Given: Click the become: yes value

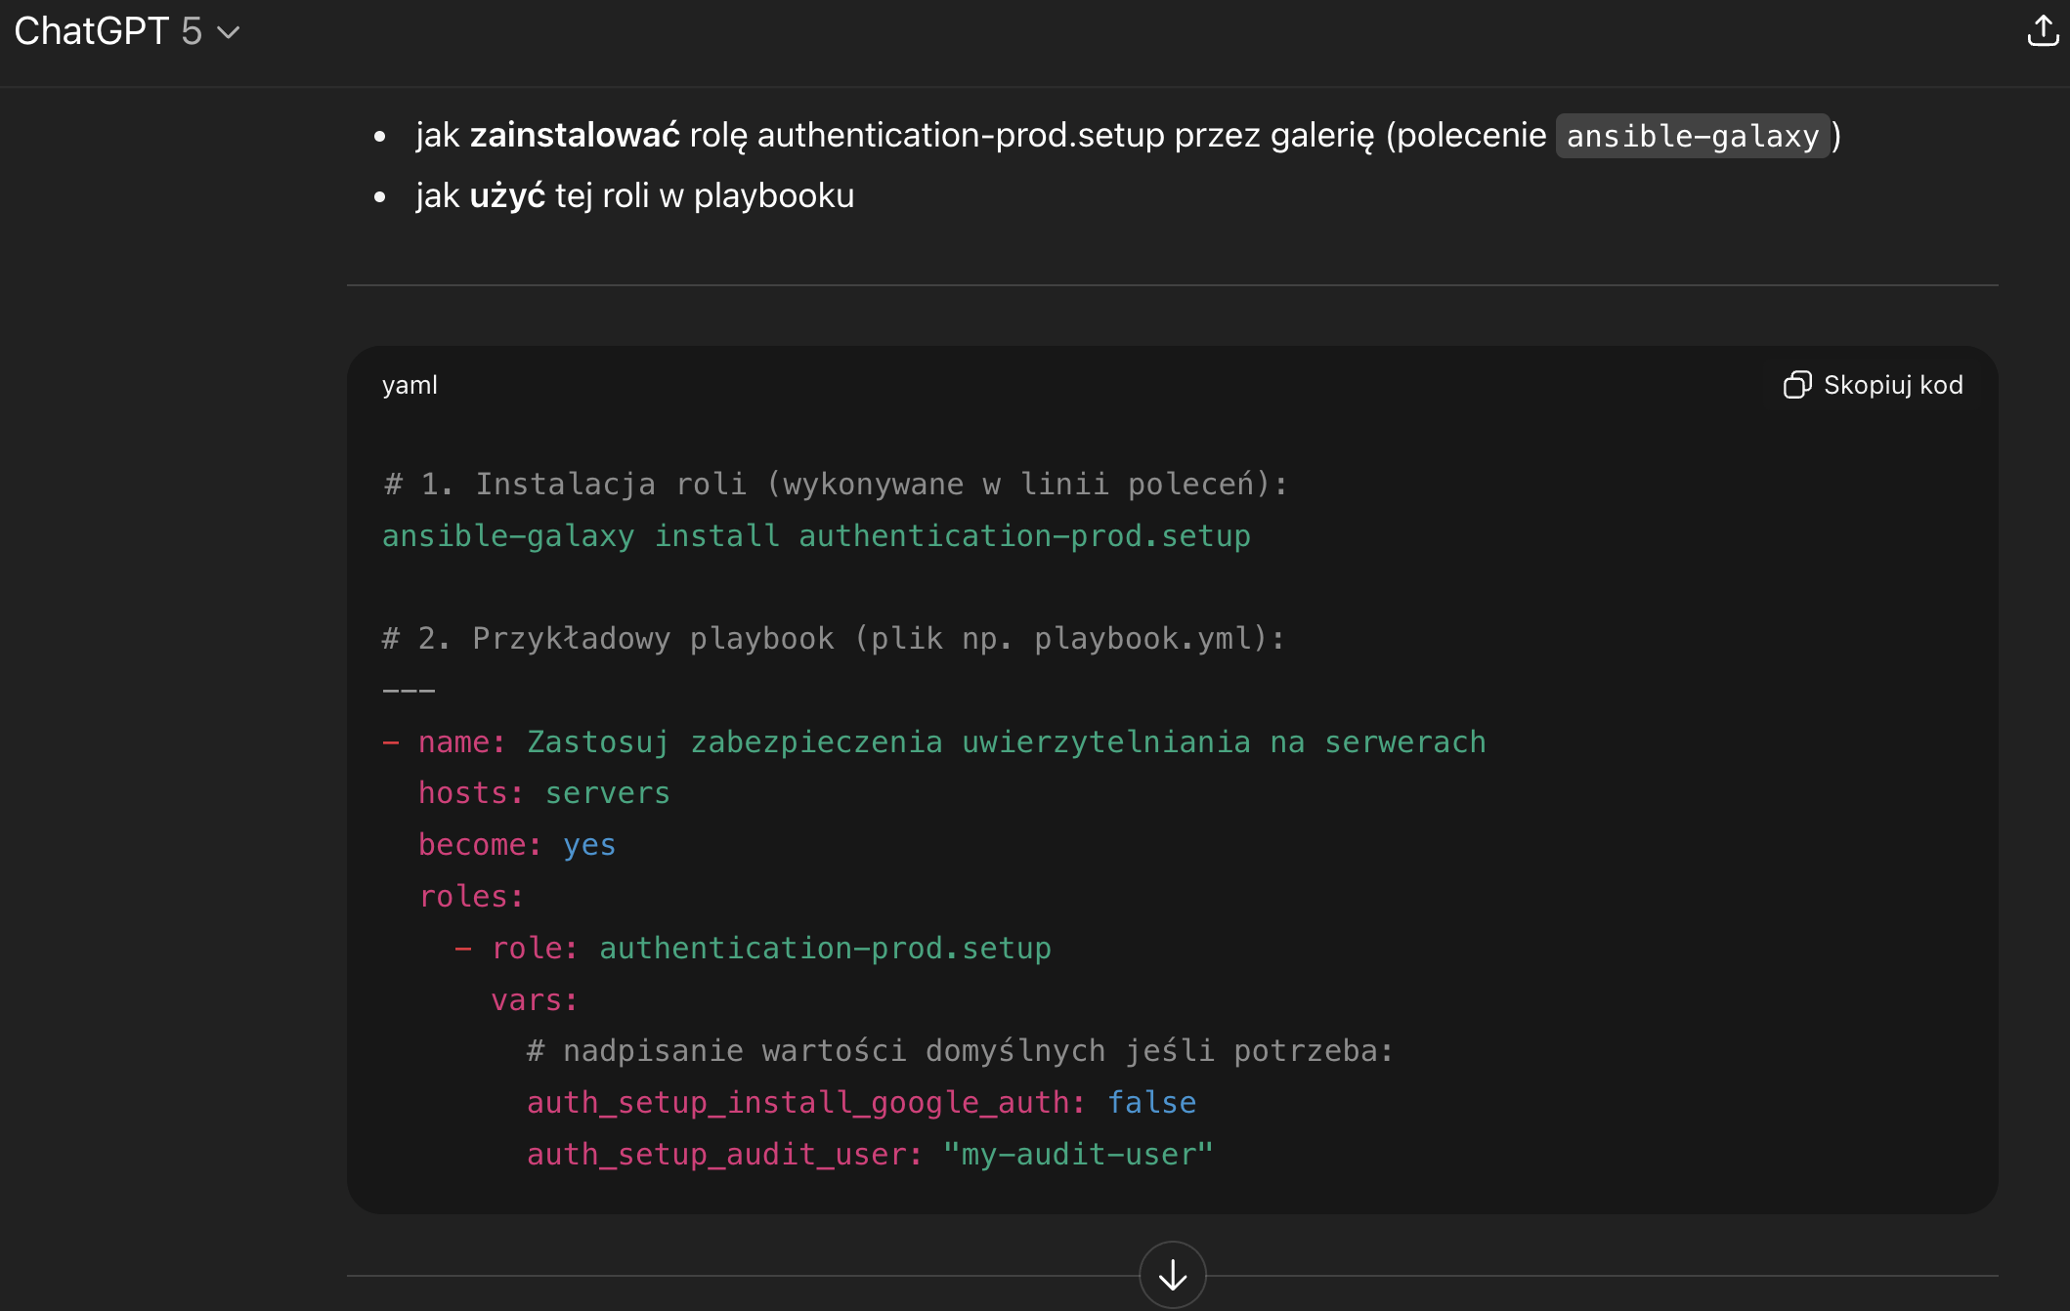Looking at the screenshot, I should click(x=589, y=844).
